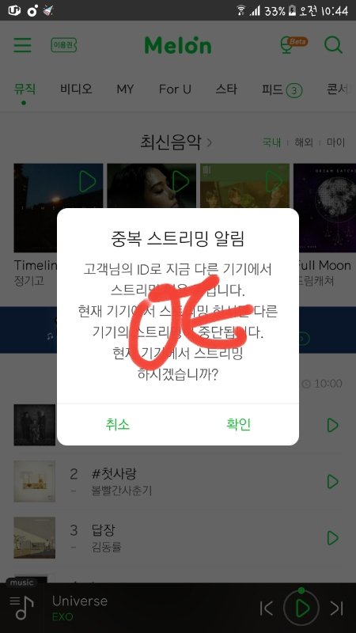Open the Timeline album thumbnail
This screenshot has height=633, width=356.
pos(58,207)
